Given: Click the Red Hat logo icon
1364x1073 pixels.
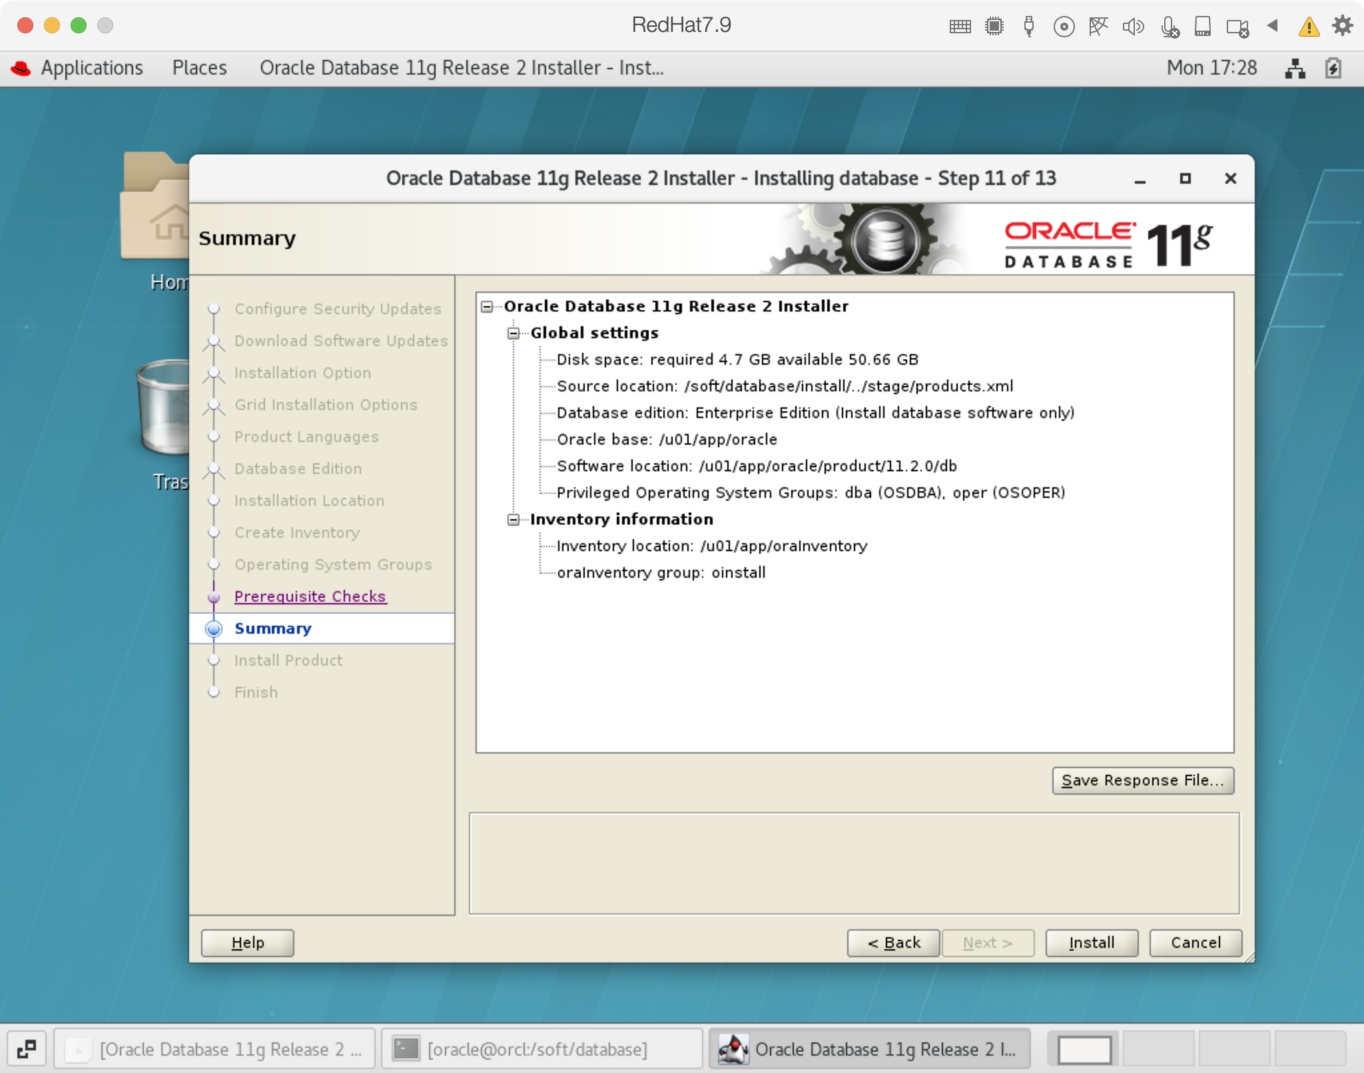Looking at the screenshot, I should [x=21, y=68].
